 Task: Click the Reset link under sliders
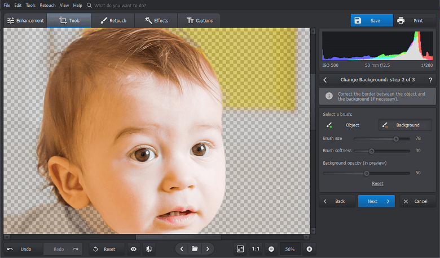pyautogui.click(x=377, y=183)
